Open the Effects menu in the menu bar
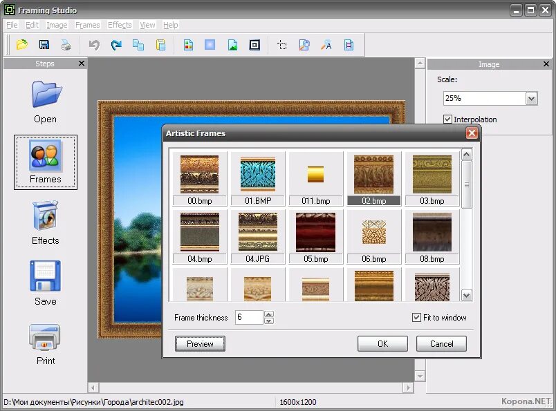 pyautogui.click(x=120, y=25)
